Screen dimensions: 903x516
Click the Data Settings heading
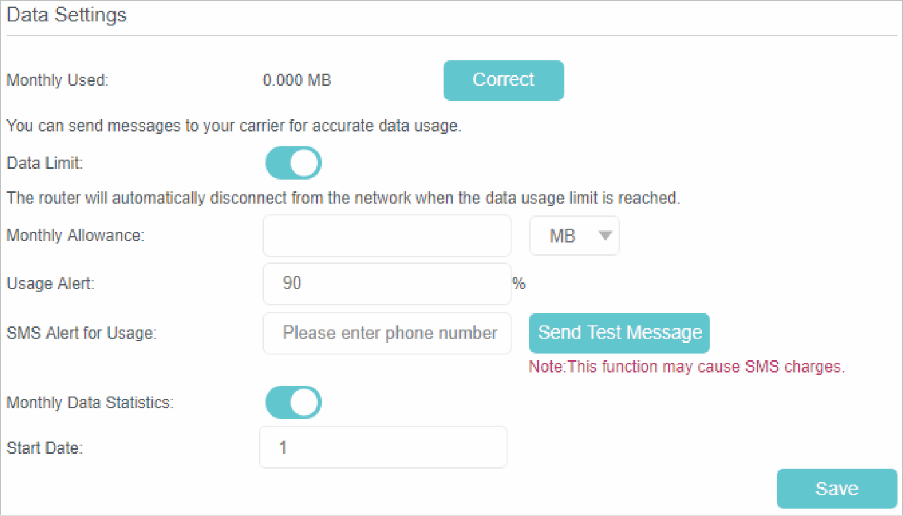(x=66, y=16)
